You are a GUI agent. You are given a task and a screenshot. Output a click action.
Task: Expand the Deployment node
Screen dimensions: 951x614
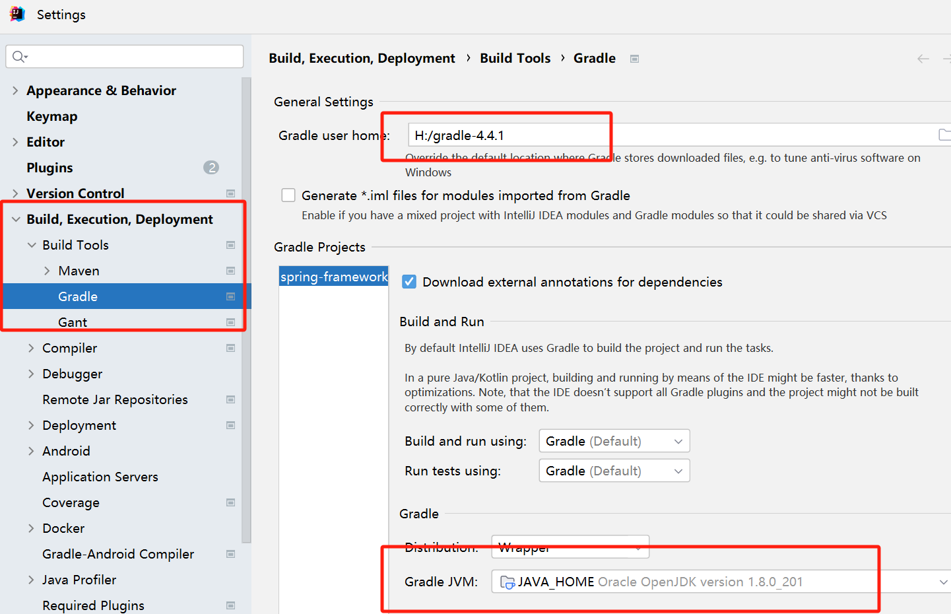[x=31, y=425]
